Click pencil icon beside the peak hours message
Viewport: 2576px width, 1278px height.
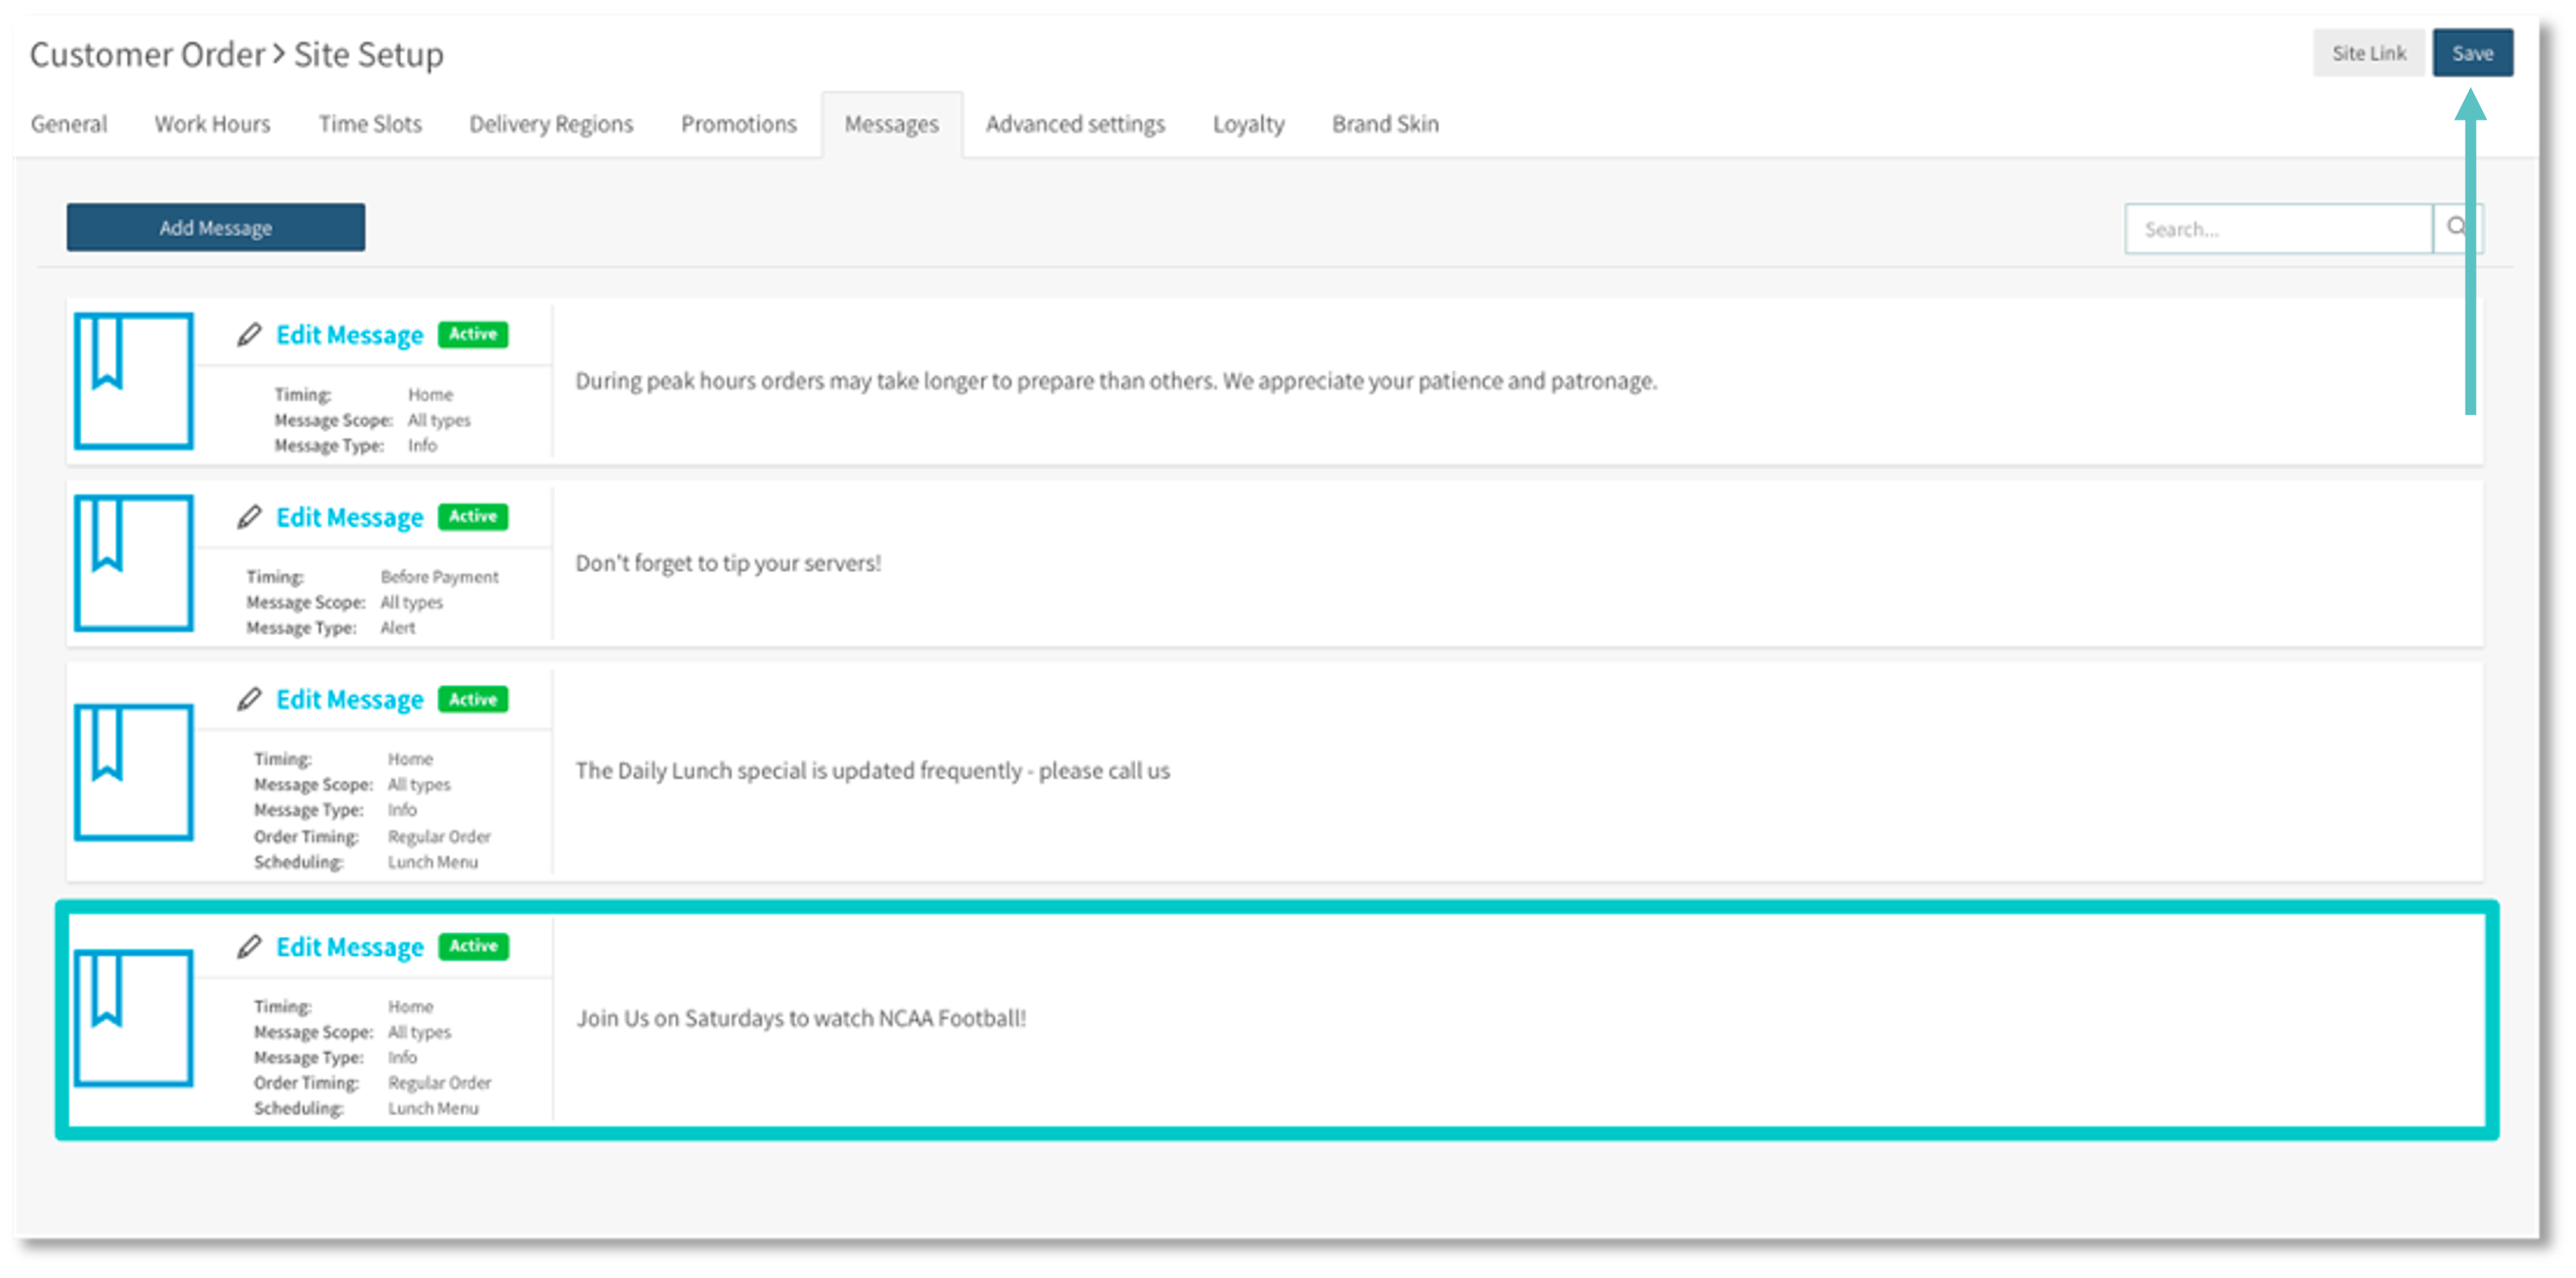coord(249,335)
